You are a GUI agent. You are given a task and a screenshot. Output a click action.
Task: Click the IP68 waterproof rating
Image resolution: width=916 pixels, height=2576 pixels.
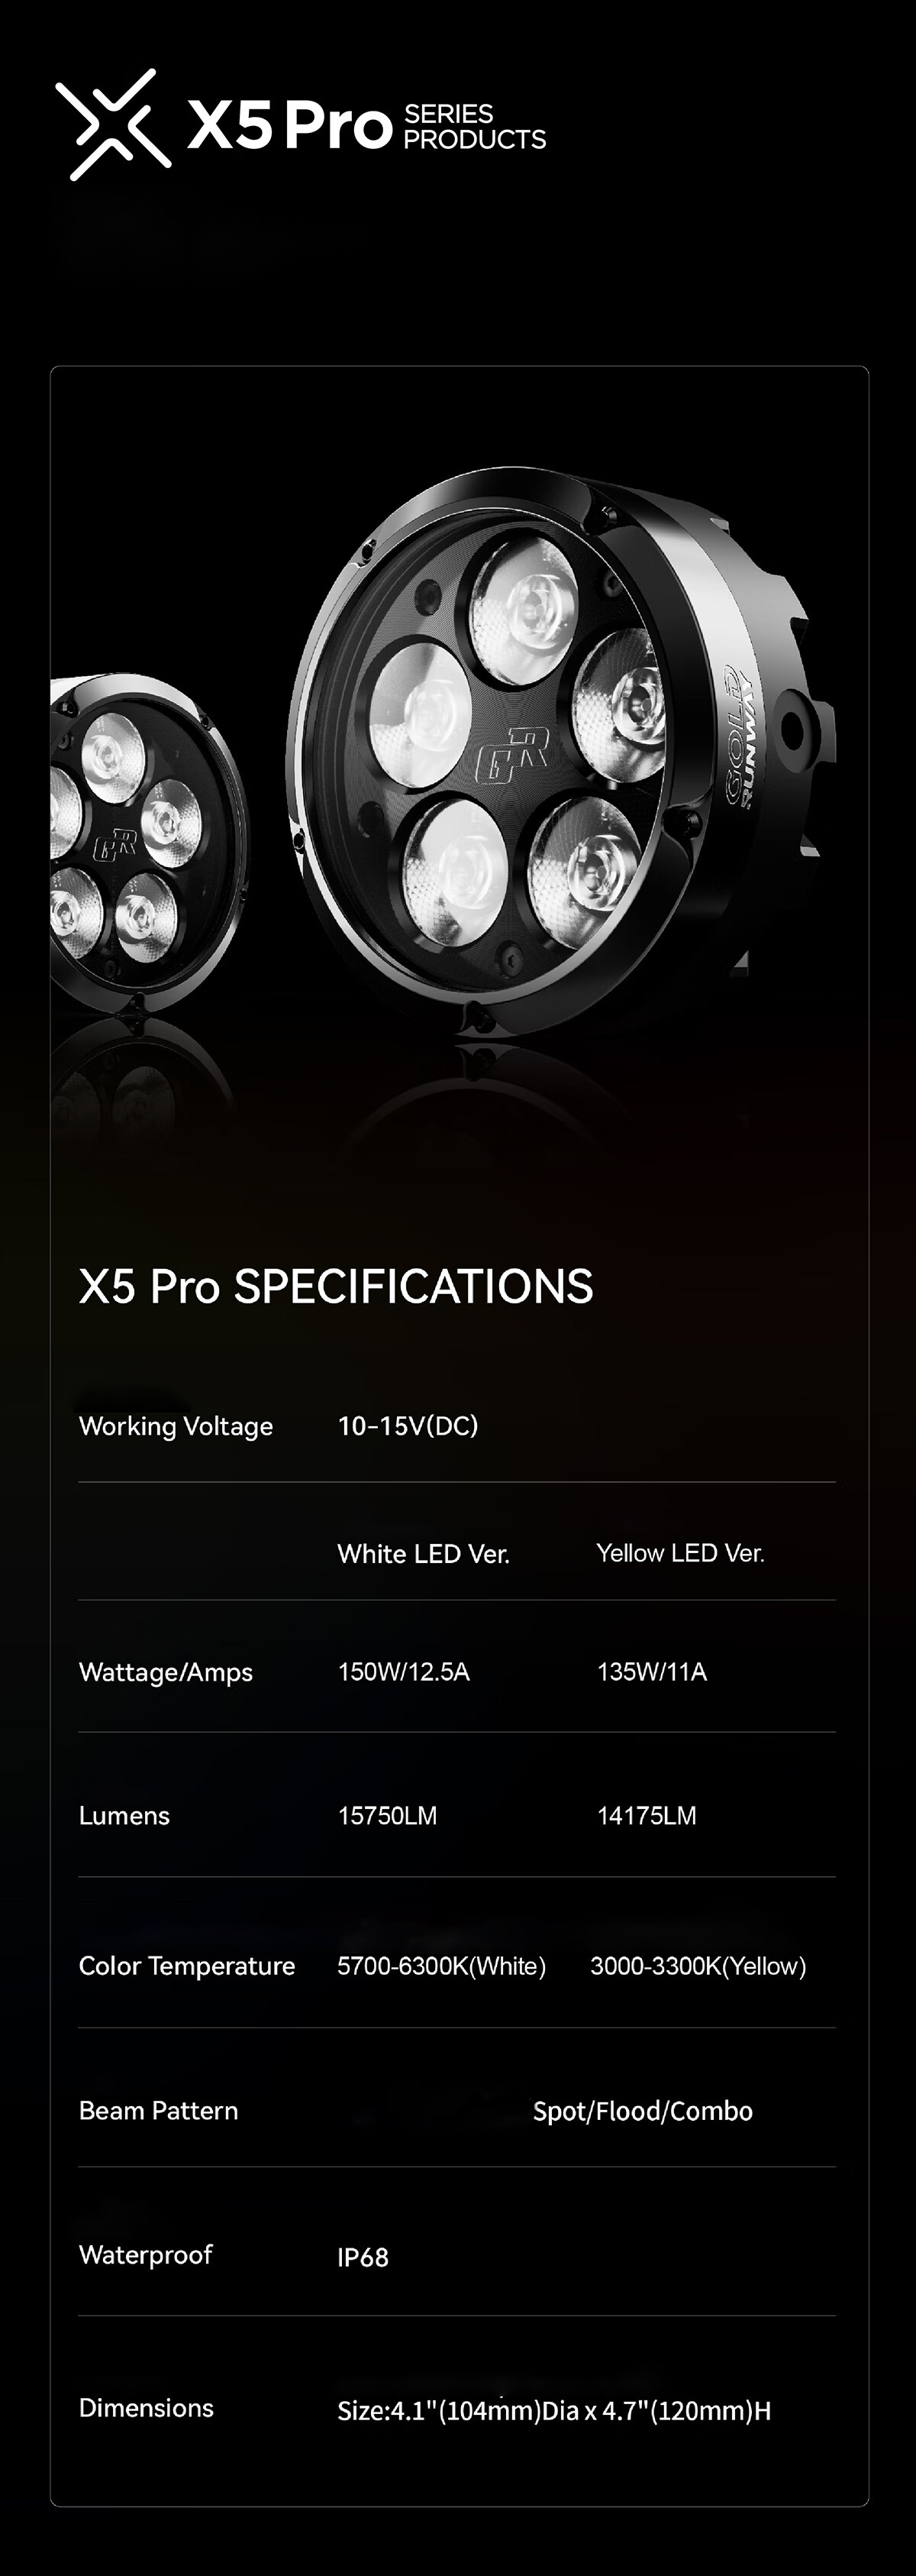[x=363, y=2257]
